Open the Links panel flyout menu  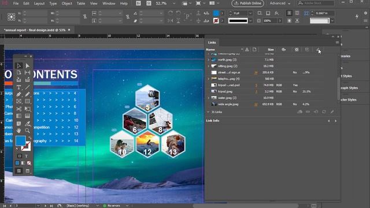click(x=337, y=42)
